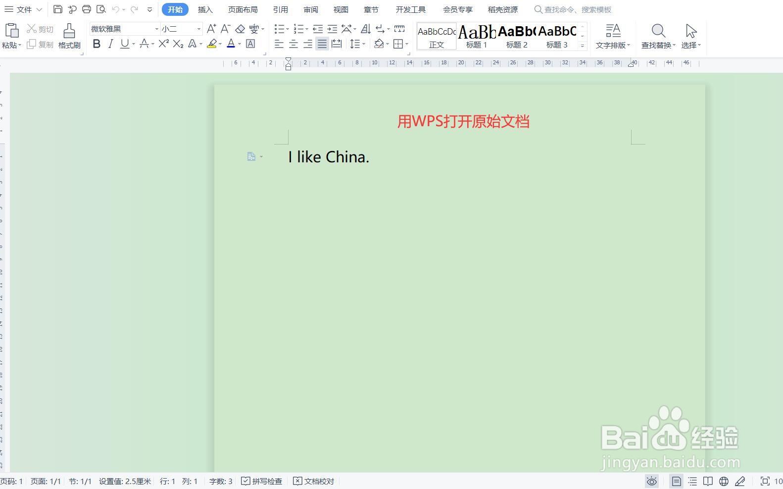
Task: Switch to Web Layout globe icon in status bar
Action: [724, 481]
